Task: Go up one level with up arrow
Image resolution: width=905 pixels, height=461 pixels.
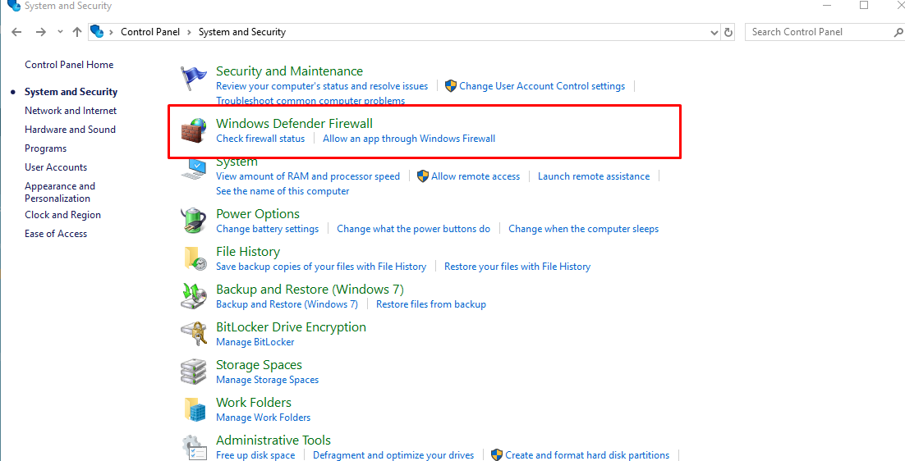Action: click(76, 32)
